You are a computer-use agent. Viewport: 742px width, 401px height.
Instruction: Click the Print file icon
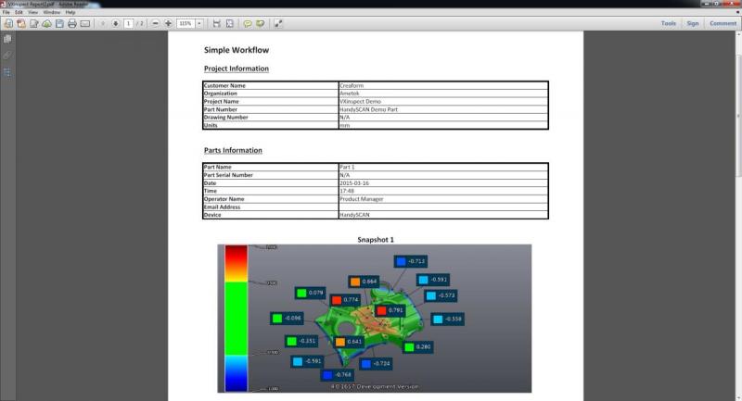[72, 23]
